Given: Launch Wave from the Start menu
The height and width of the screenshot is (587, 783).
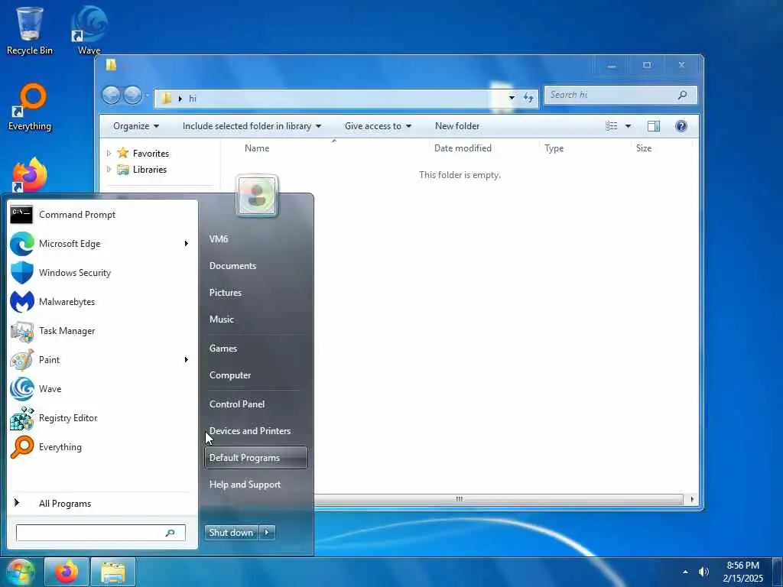Looking at the screenshot, I should 102,388.
